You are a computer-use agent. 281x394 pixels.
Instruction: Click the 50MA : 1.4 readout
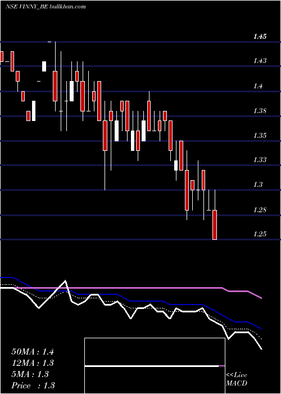(x=33, y=352)
